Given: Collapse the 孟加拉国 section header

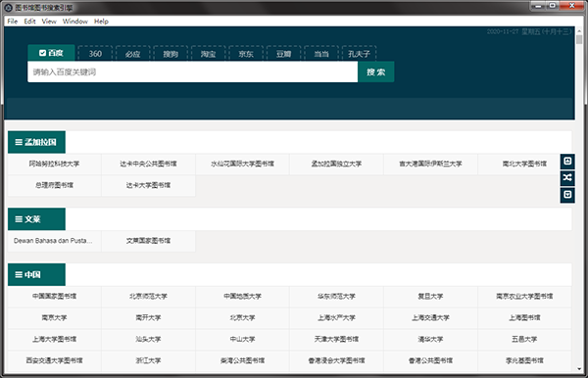Looking at the screenshot, I should point(36,142).
